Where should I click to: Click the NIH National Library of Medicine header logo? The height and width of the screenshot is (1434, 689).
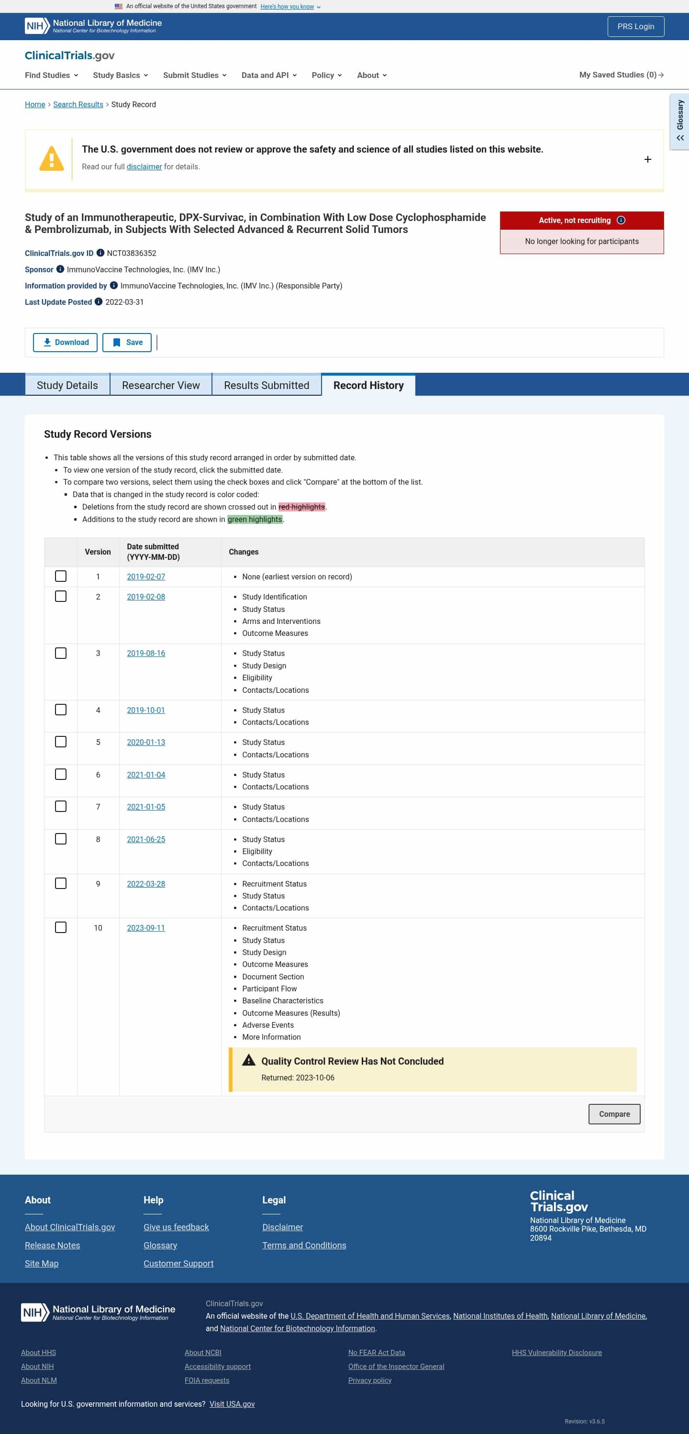(x=93, y=26)
